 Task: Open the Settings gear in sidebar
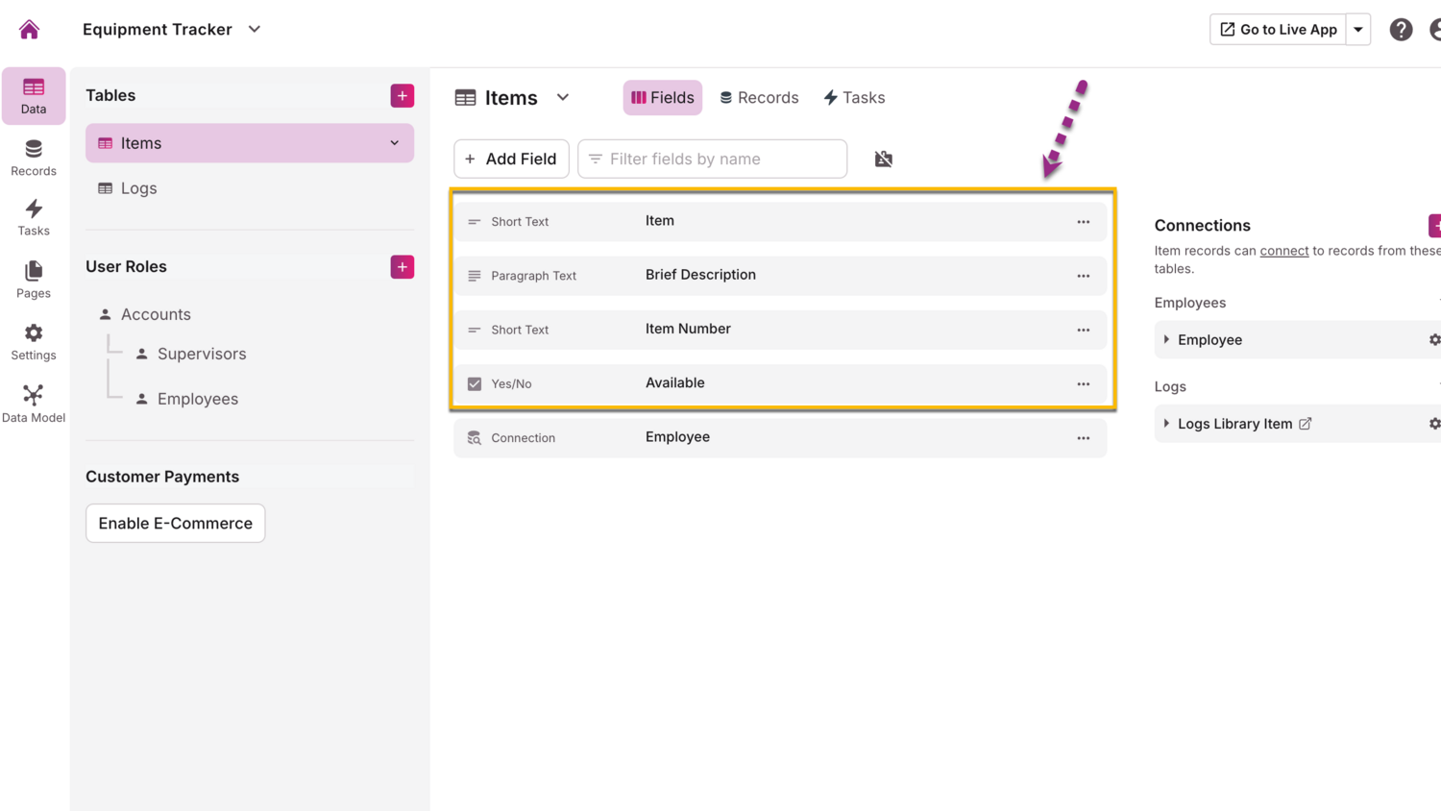tap(34, 342)
